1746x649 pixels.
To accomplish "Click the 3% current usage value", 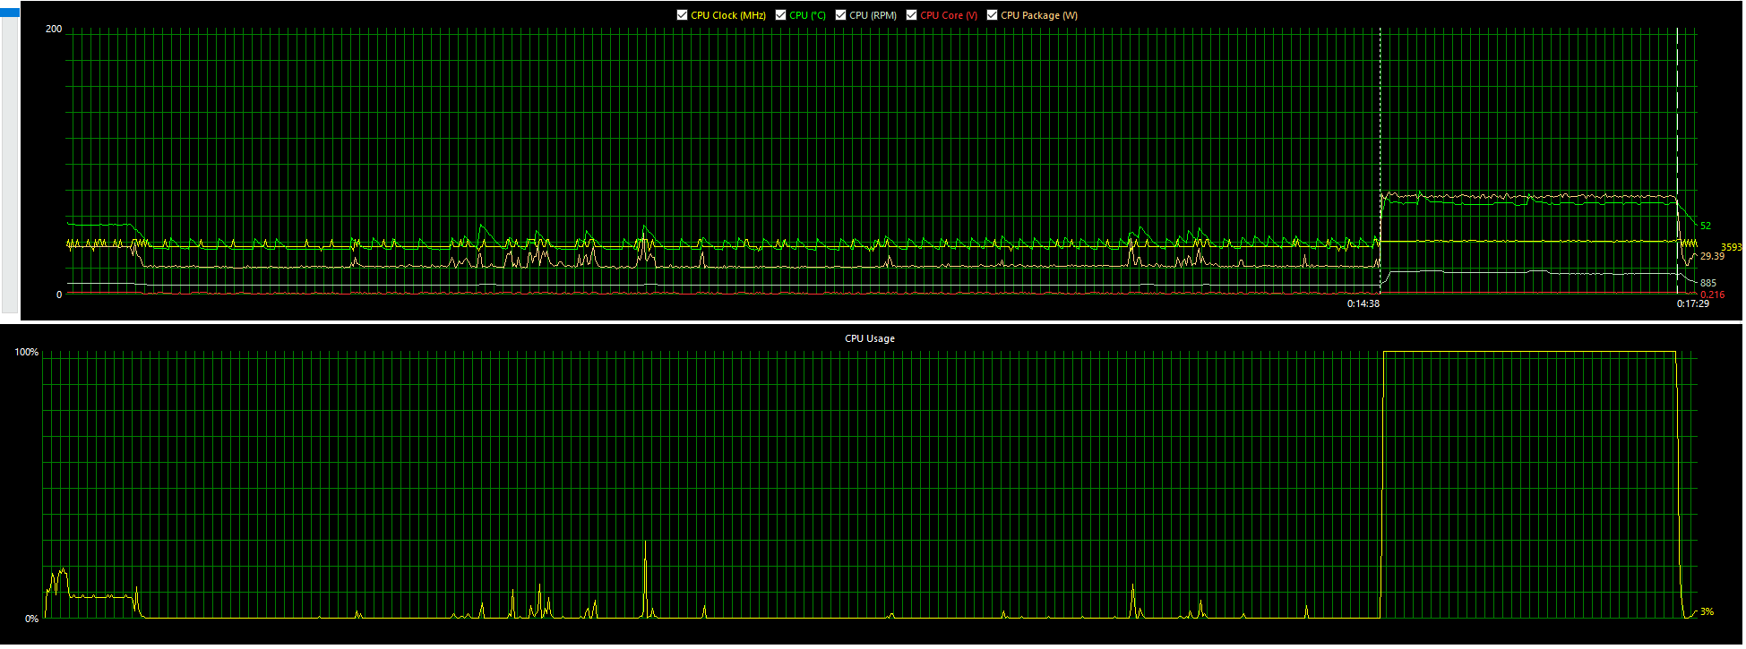I will pyautogui.click(x=1707, y=611).
